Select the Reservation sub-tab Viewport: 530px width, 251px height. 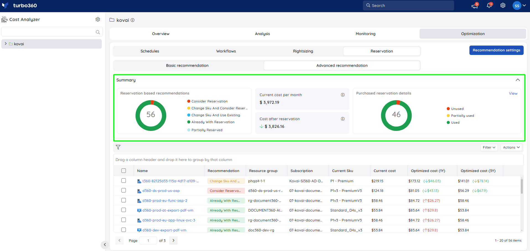coord(382,51)
